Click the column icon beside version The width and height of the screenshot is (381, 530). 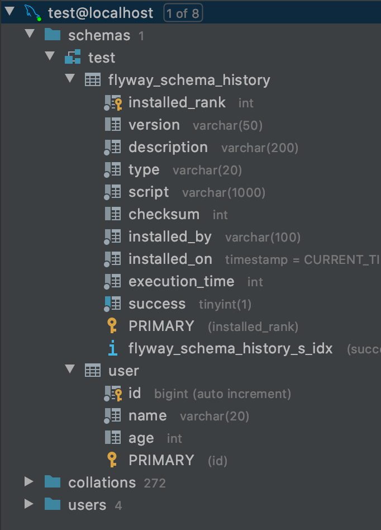pyautogui.click(x=113, y=125)
